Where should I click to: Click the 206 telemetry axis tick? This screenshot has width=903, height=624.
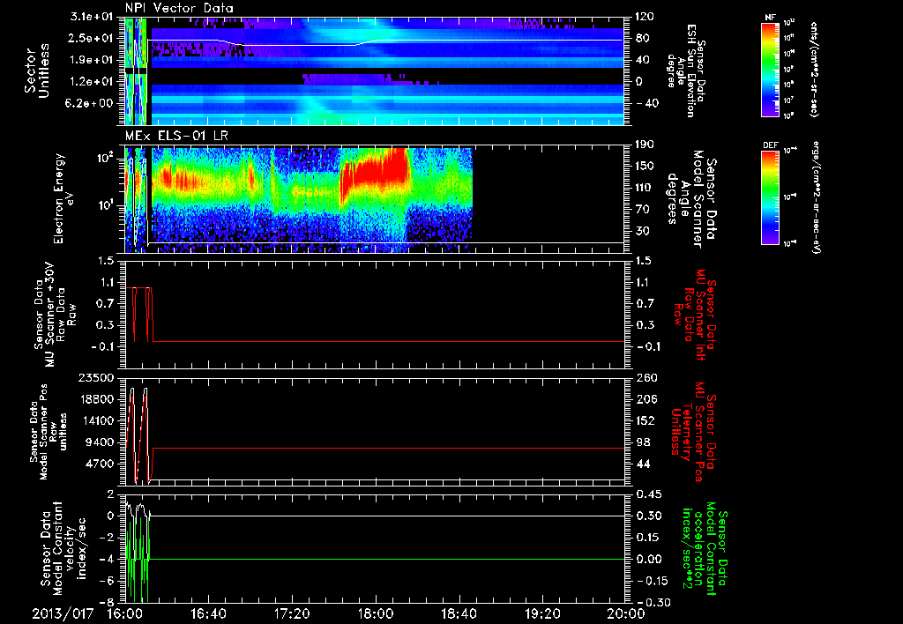coord(645,399)
